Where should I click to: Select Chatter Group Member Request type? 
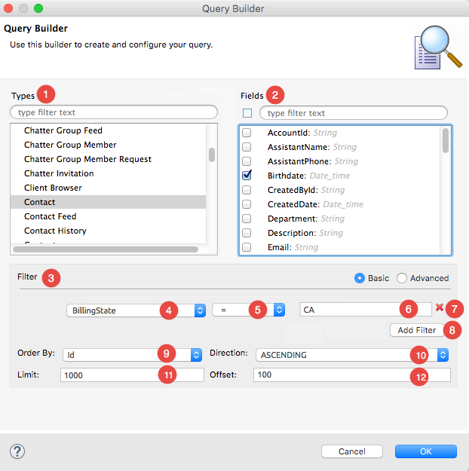tap(87, 159)
